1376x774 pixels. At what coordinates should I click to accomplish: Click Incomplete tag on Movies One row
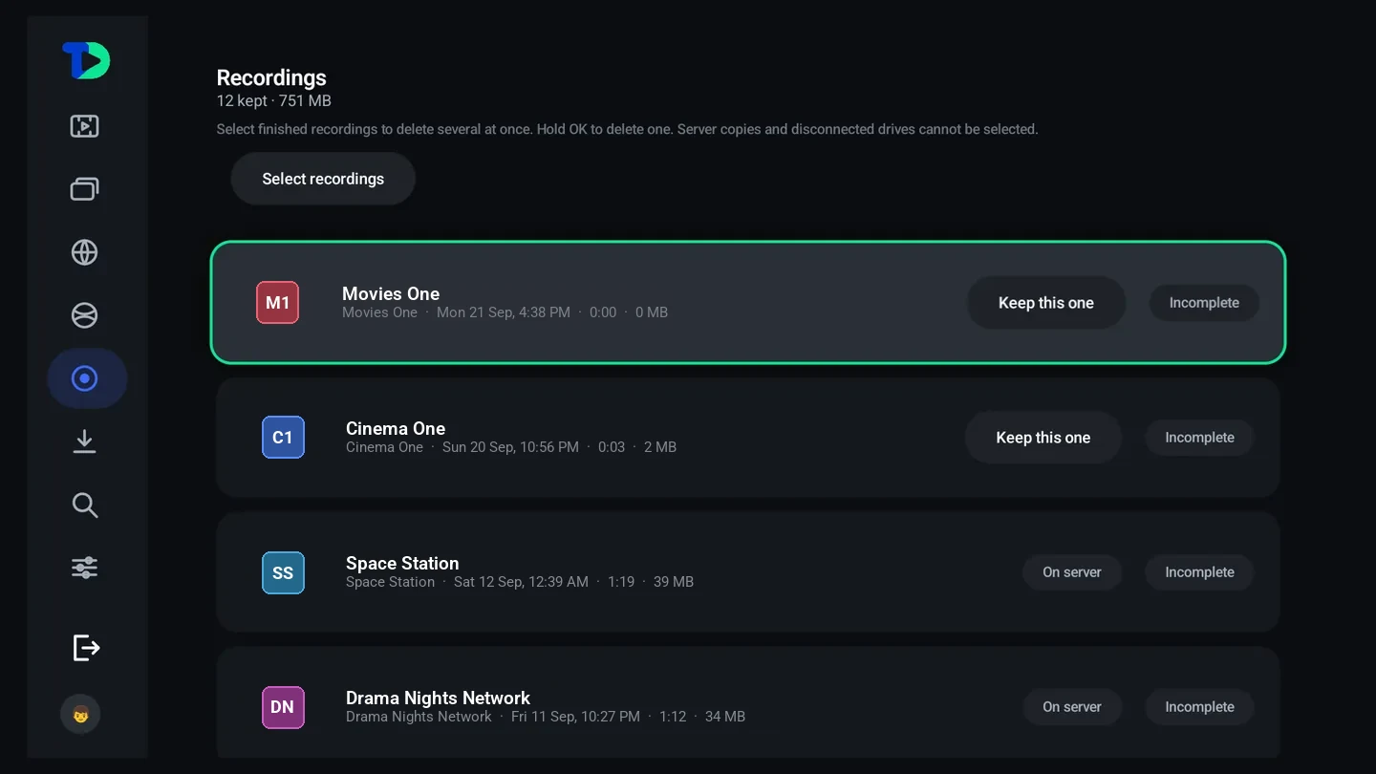click(1204, 303)
